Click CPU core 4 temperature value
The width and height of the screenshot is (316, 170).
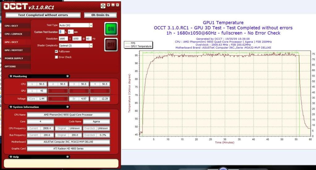click(105, 84)
